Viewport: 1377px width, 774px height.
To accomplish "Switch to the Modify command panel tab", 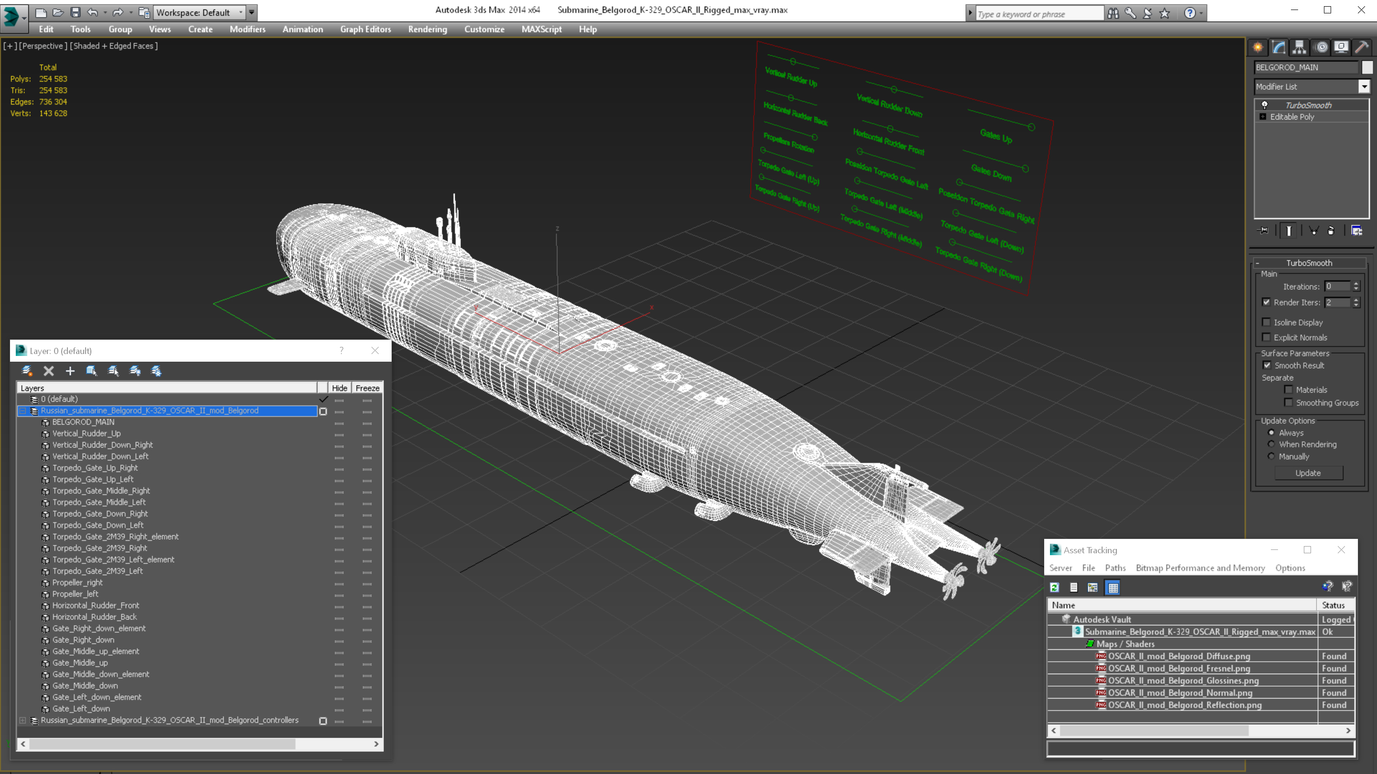I will pyautogui.click(x=1279, y=48).
